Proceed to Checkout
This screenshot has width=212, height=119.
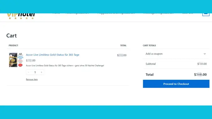tap(176, 84)
